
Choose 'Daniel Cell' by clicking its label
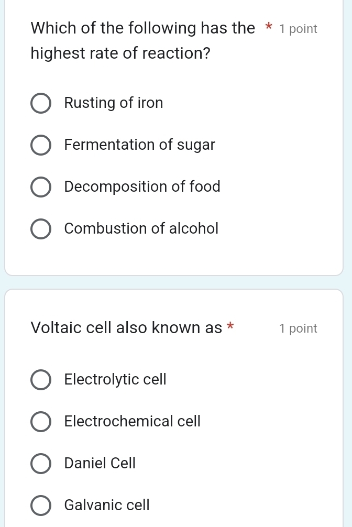[100, 464]
